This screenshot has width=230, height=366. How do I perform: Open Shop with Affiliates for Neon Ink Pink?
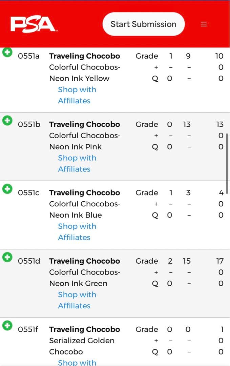click(77, 163)
